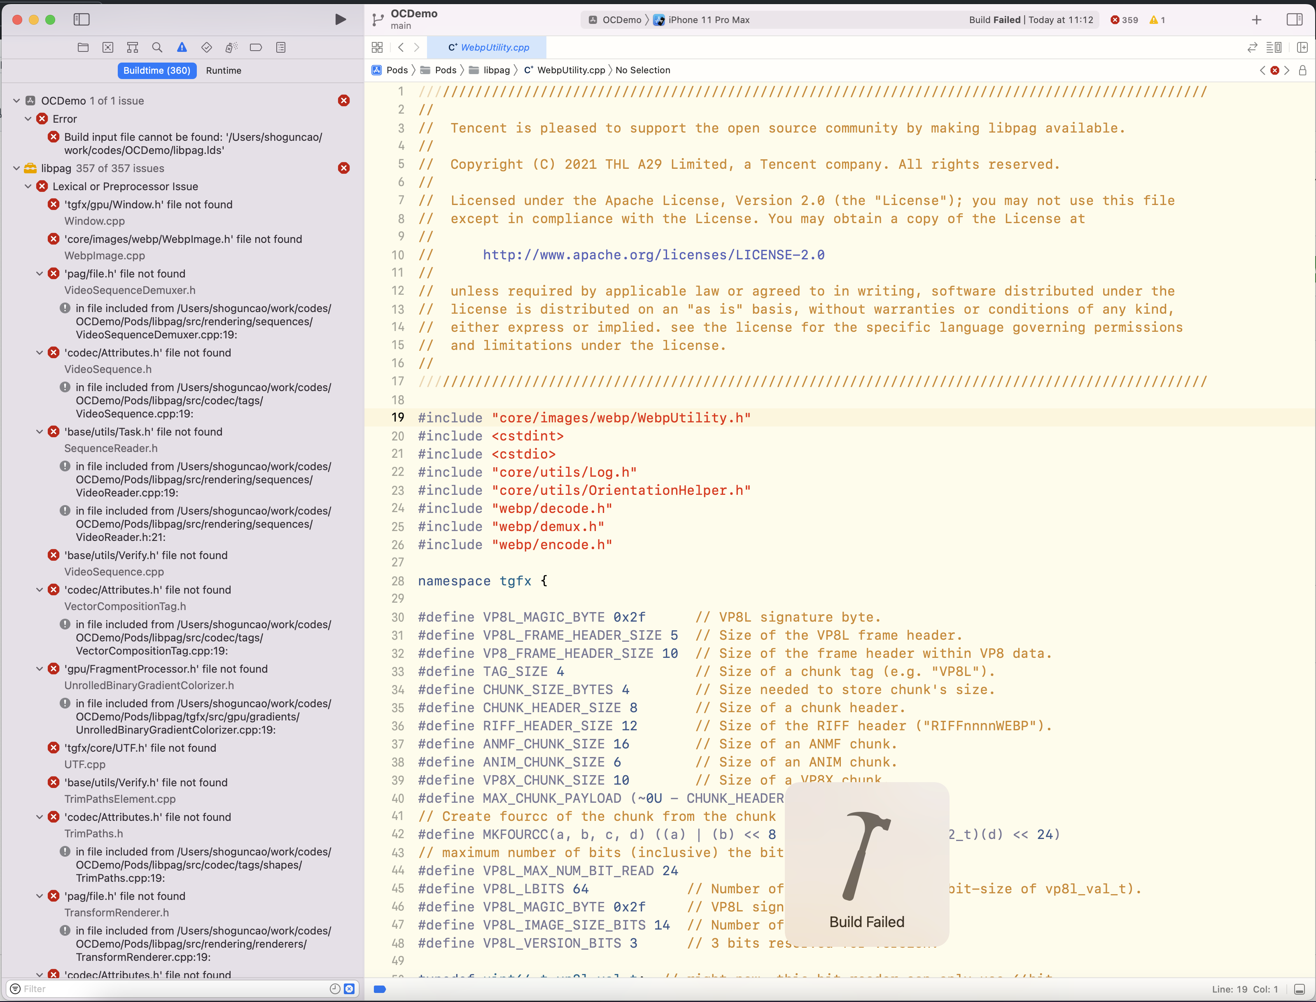Screen dimensions: 1316x1002
Task: Toggle the right inspector panel
Action: click(x=1295, y=19)
